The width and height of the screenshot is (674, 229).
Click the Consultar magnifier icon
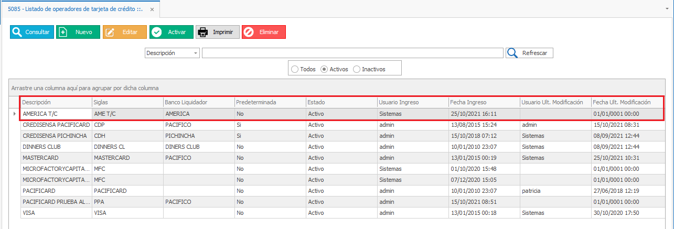point(17,32)
